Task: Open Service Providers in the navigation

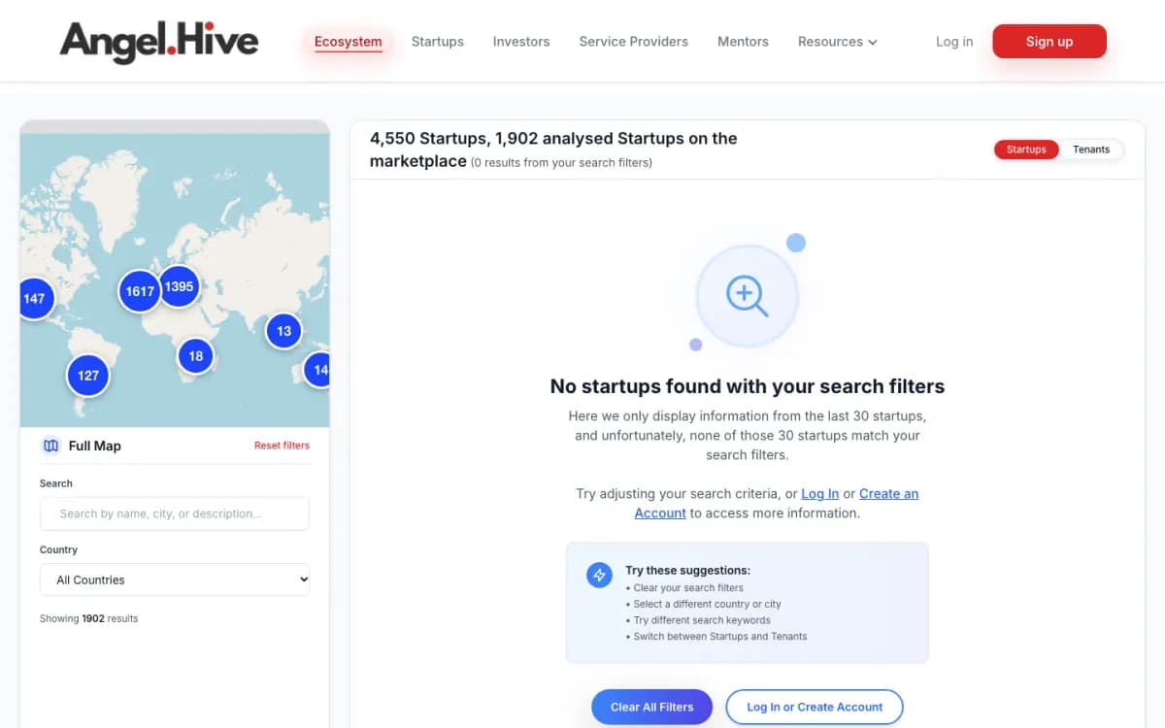Action: click(633, 42)
